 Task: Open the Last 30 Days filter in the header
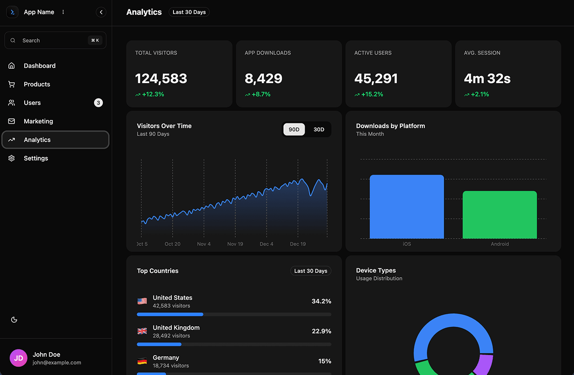coord(189,12)
